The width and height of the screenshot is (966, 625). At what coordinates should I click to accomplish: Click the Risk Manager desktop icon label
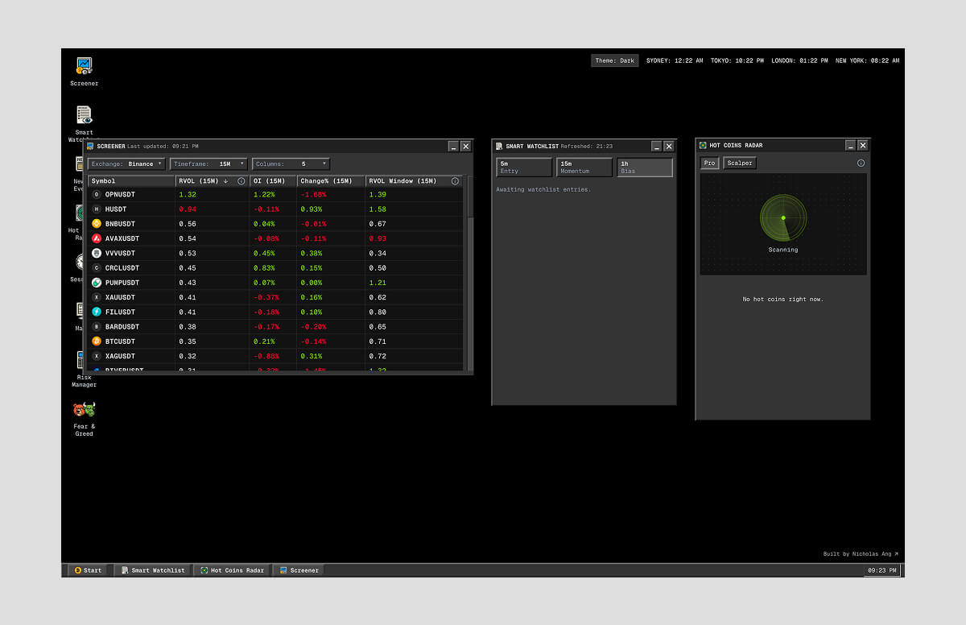[84, 381]
